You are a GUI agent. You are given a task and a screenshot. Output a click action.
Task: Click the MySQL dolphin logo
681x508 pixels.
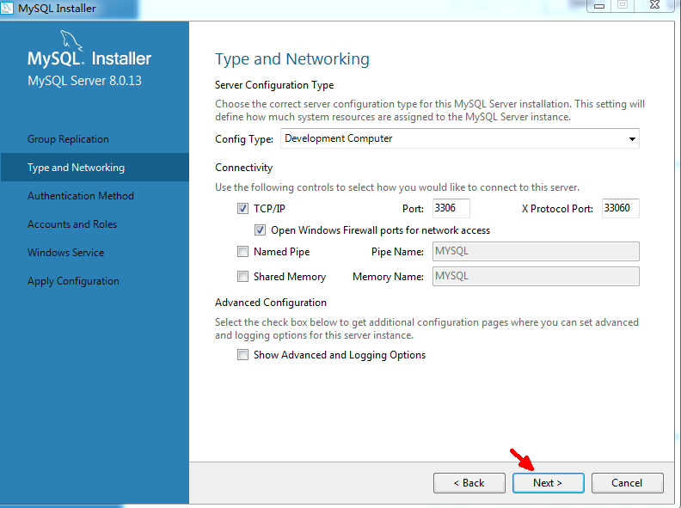[x=71, y=40]
